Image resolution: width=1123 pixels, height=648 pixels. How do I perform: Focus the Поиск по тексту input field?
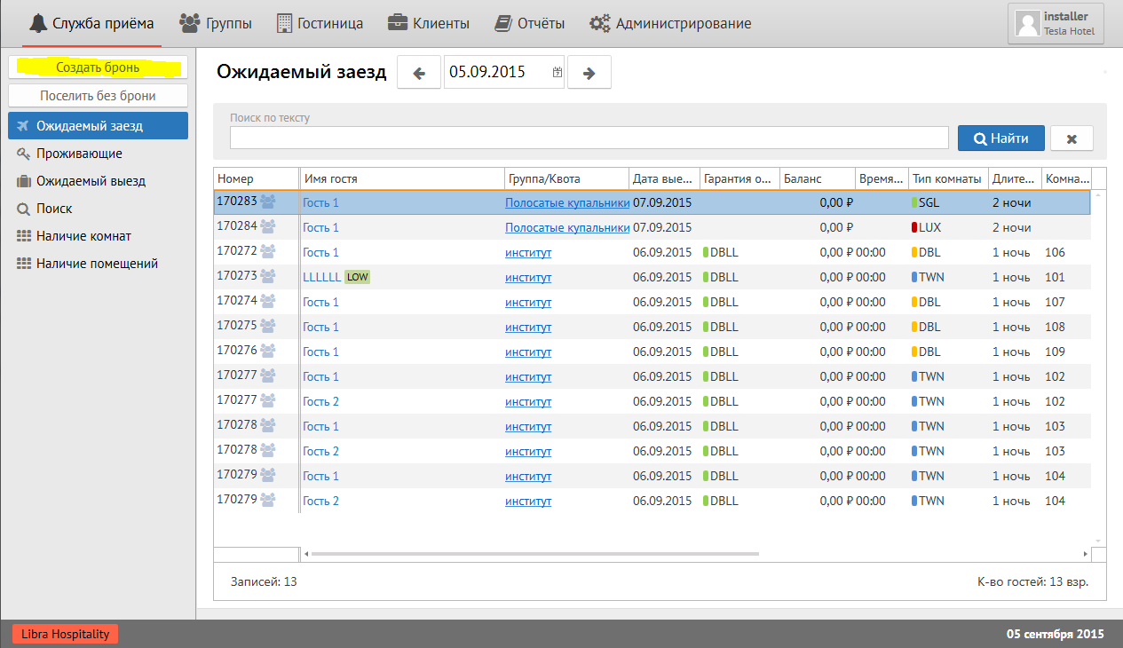589,138
